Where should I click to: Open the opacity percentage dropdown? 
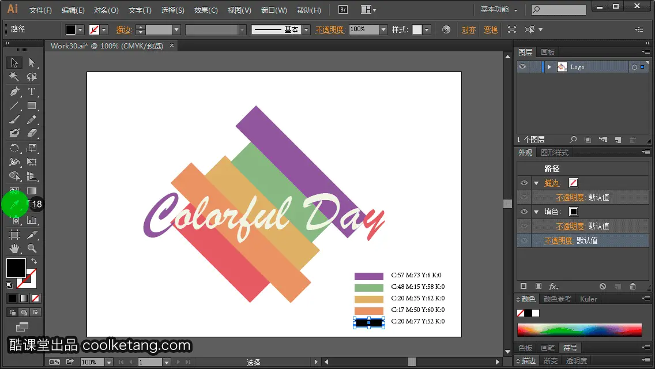point(383,29)
